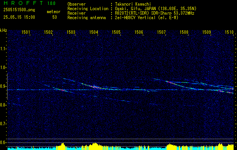Click the 1509 time axis label

coord(206,32)
